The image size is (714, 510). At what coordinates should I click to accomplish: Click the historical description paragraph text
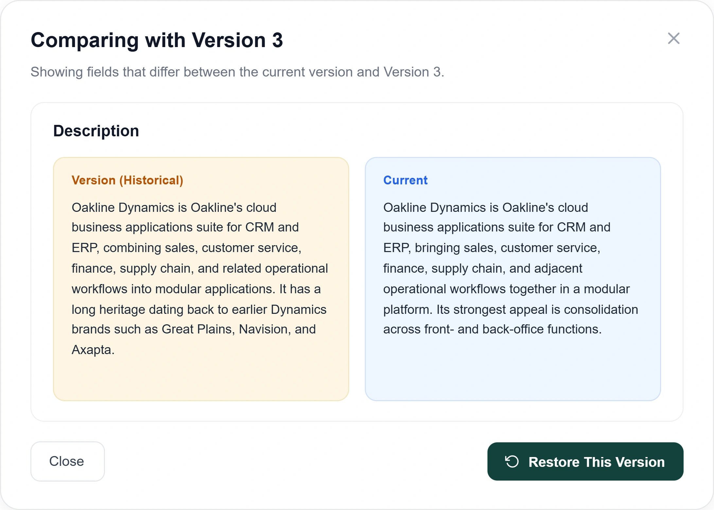pos(200,279)
